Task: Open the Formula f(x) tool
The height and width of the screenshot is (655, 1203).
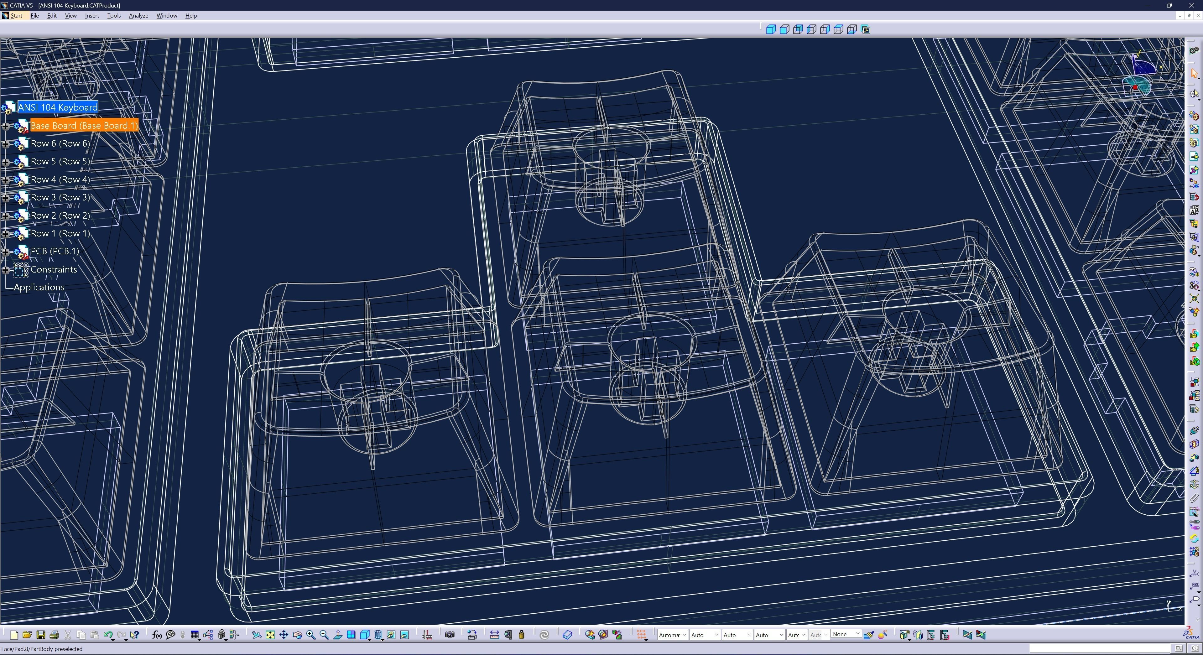Action: pyautogui.click(x=157, y=635)
